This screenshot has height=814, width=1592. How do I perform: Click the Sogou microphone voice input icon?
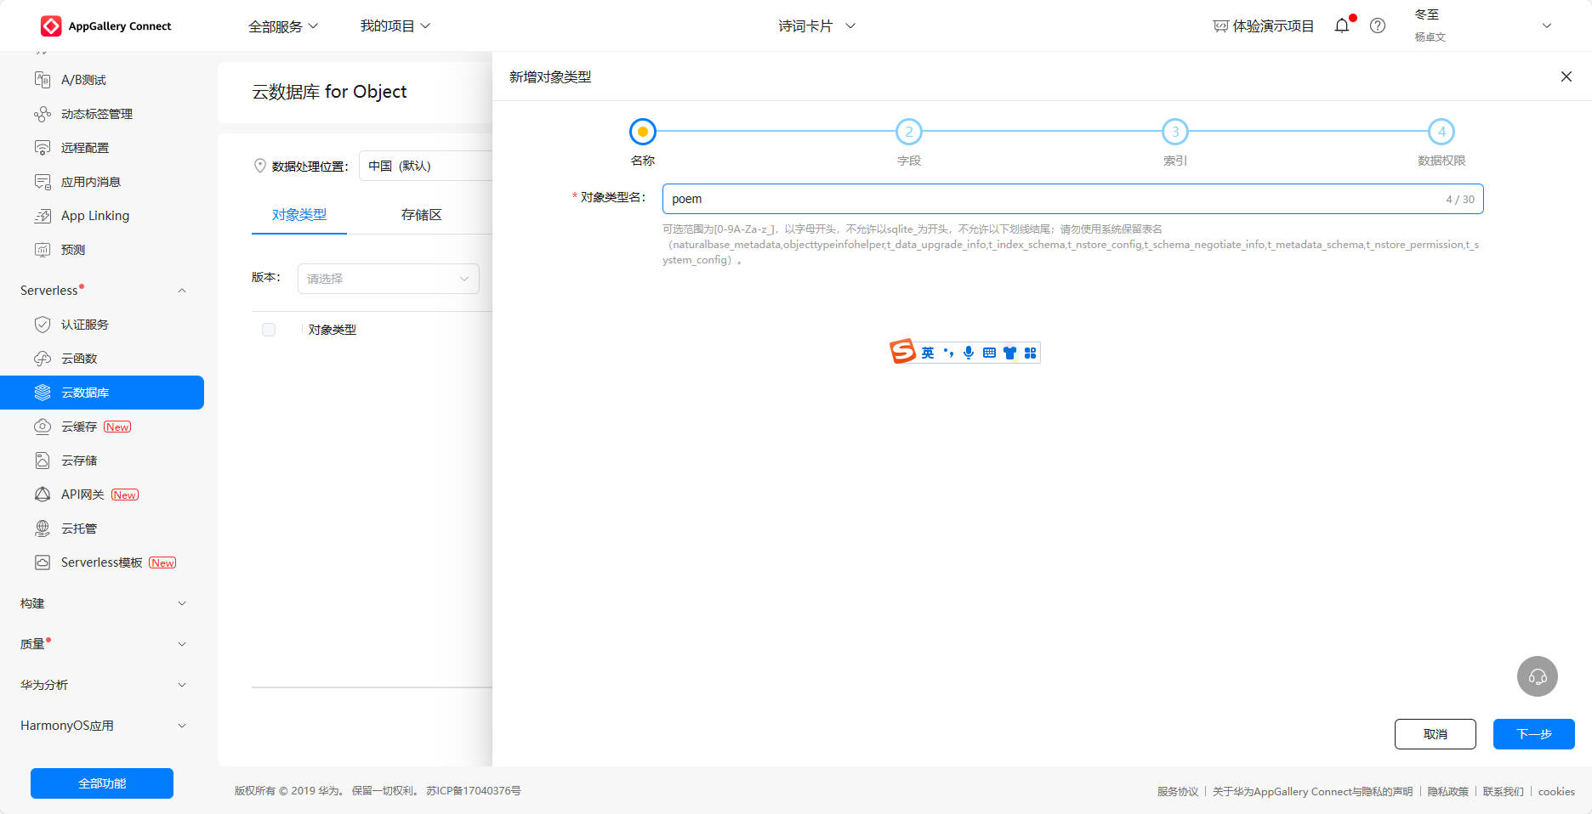click(969, 353)
